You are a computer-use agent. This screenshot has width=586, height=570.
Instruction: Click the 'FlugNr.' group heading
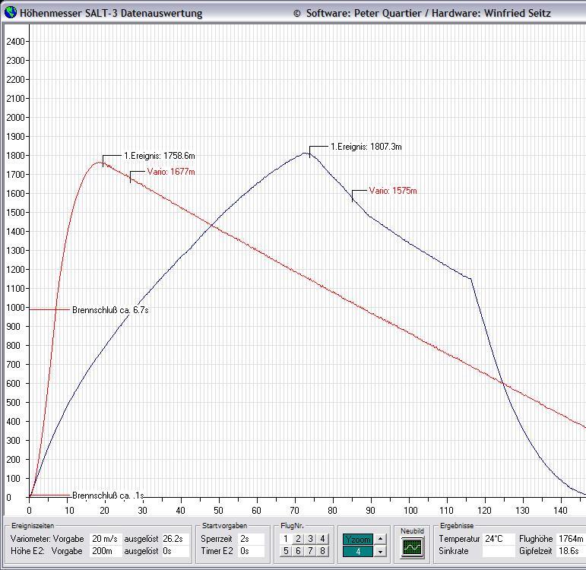(x=292, y=525)
